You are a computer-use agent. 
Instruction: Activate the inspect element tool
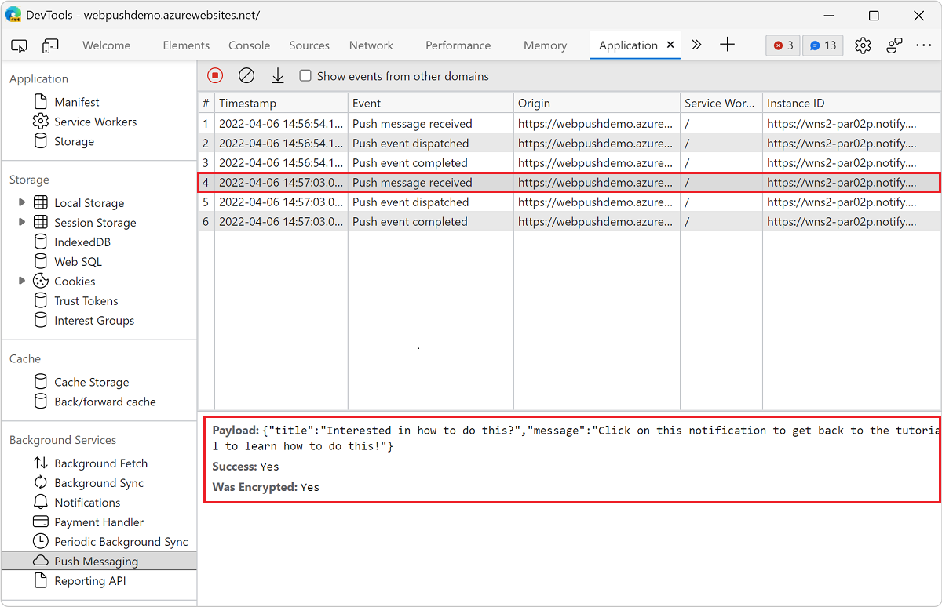click(19, 45)
